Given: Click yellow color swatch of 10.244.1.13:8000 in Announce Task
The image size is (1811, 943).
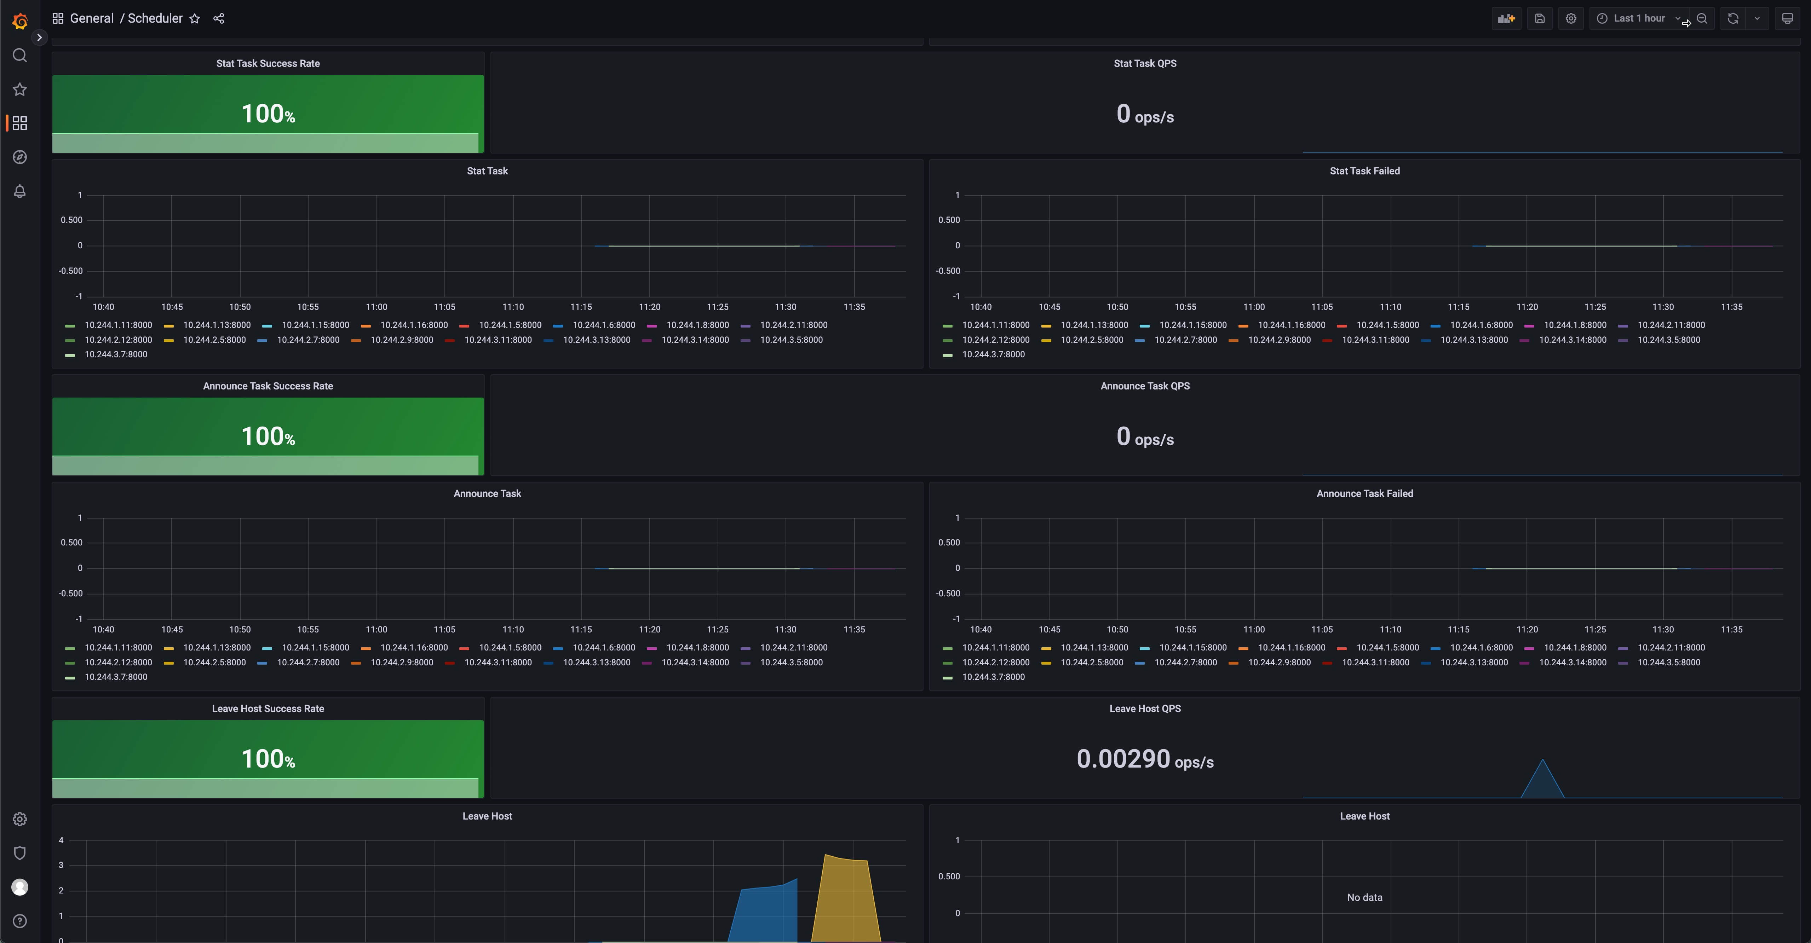Looking at the screenshot, I should click(169, 649).
